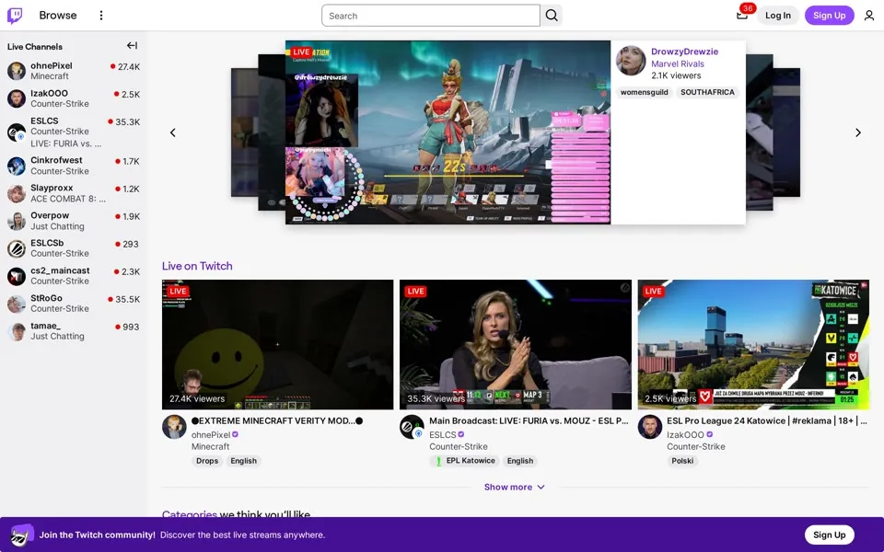Click the search magnifier button
Viewport: 884px width, 552px height.
pyautogui.click(x=552, y=16)
